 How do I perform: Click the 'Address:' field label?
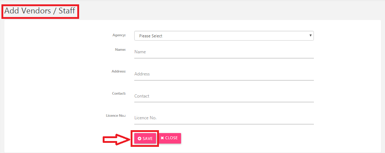119,71
